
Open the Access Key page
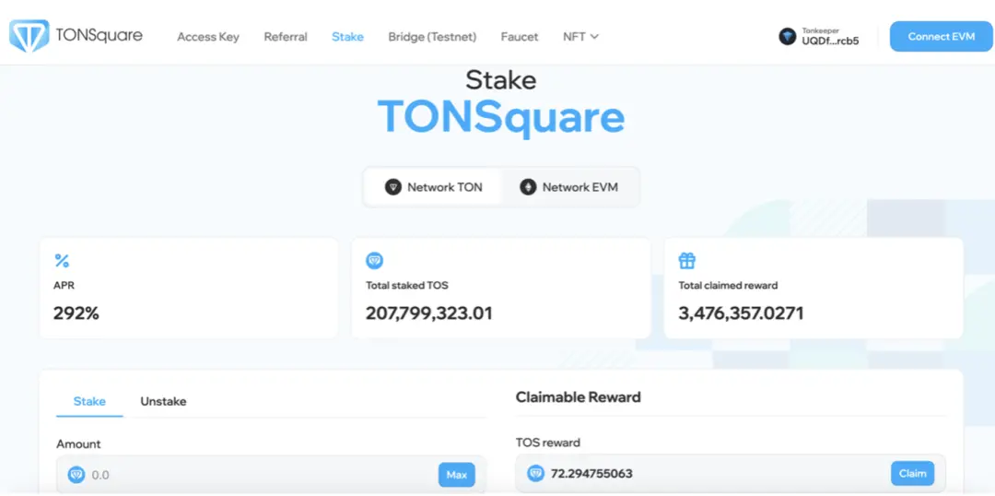coord(208,37)
